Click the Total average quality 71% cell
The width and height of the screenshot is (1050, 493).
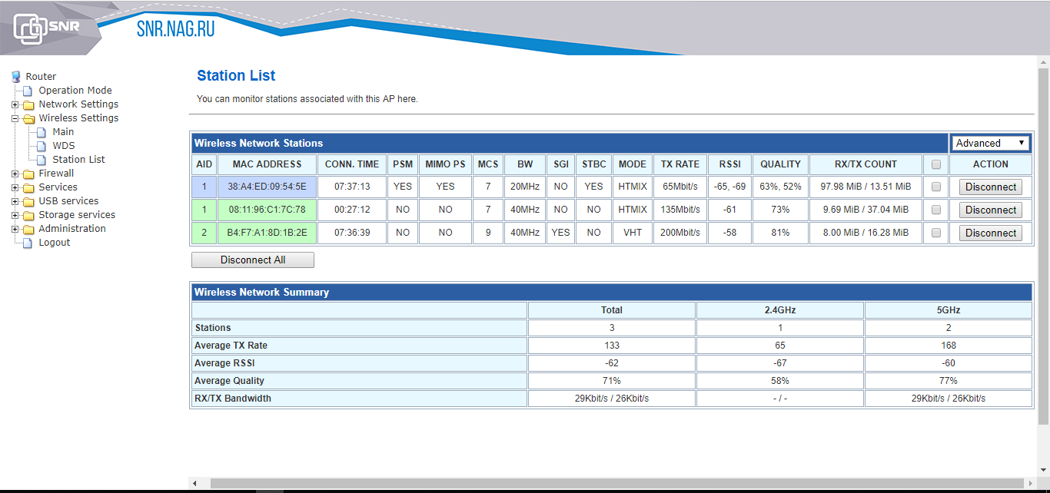[612, 381]
